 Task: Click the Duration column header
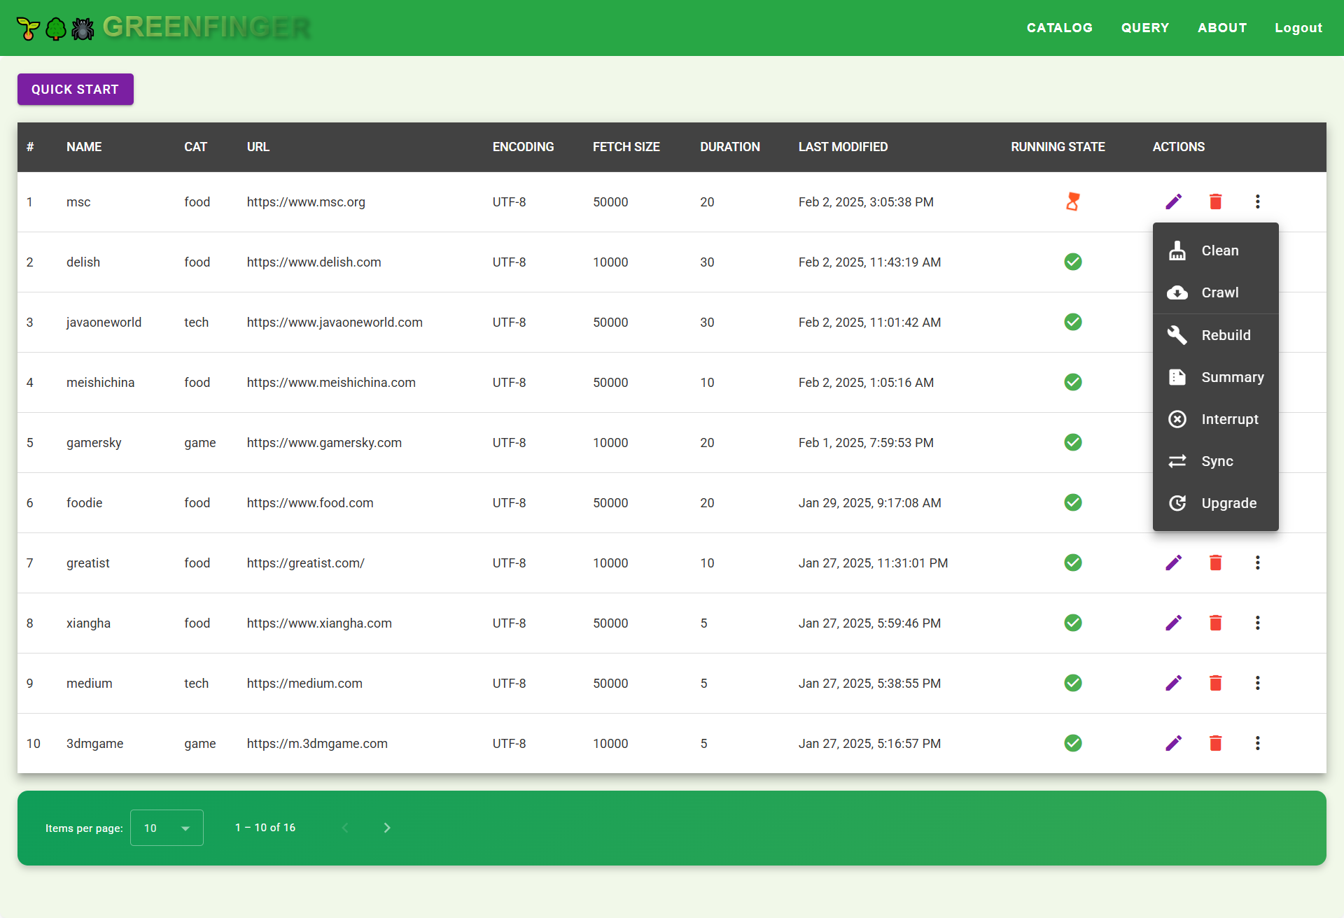tap(730, 147)
